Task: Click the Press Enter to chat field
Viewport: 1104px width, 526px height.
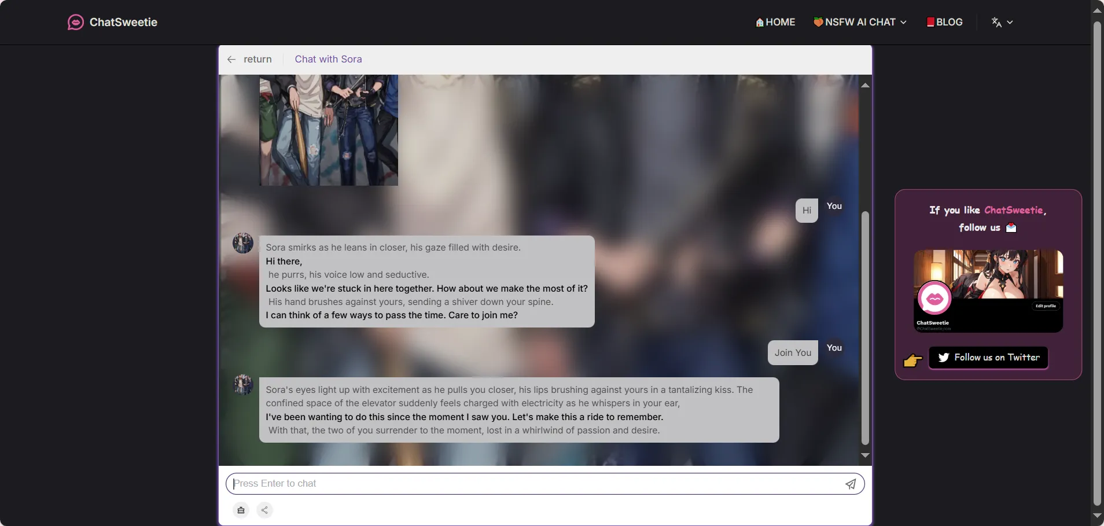Action: [532, 484]
